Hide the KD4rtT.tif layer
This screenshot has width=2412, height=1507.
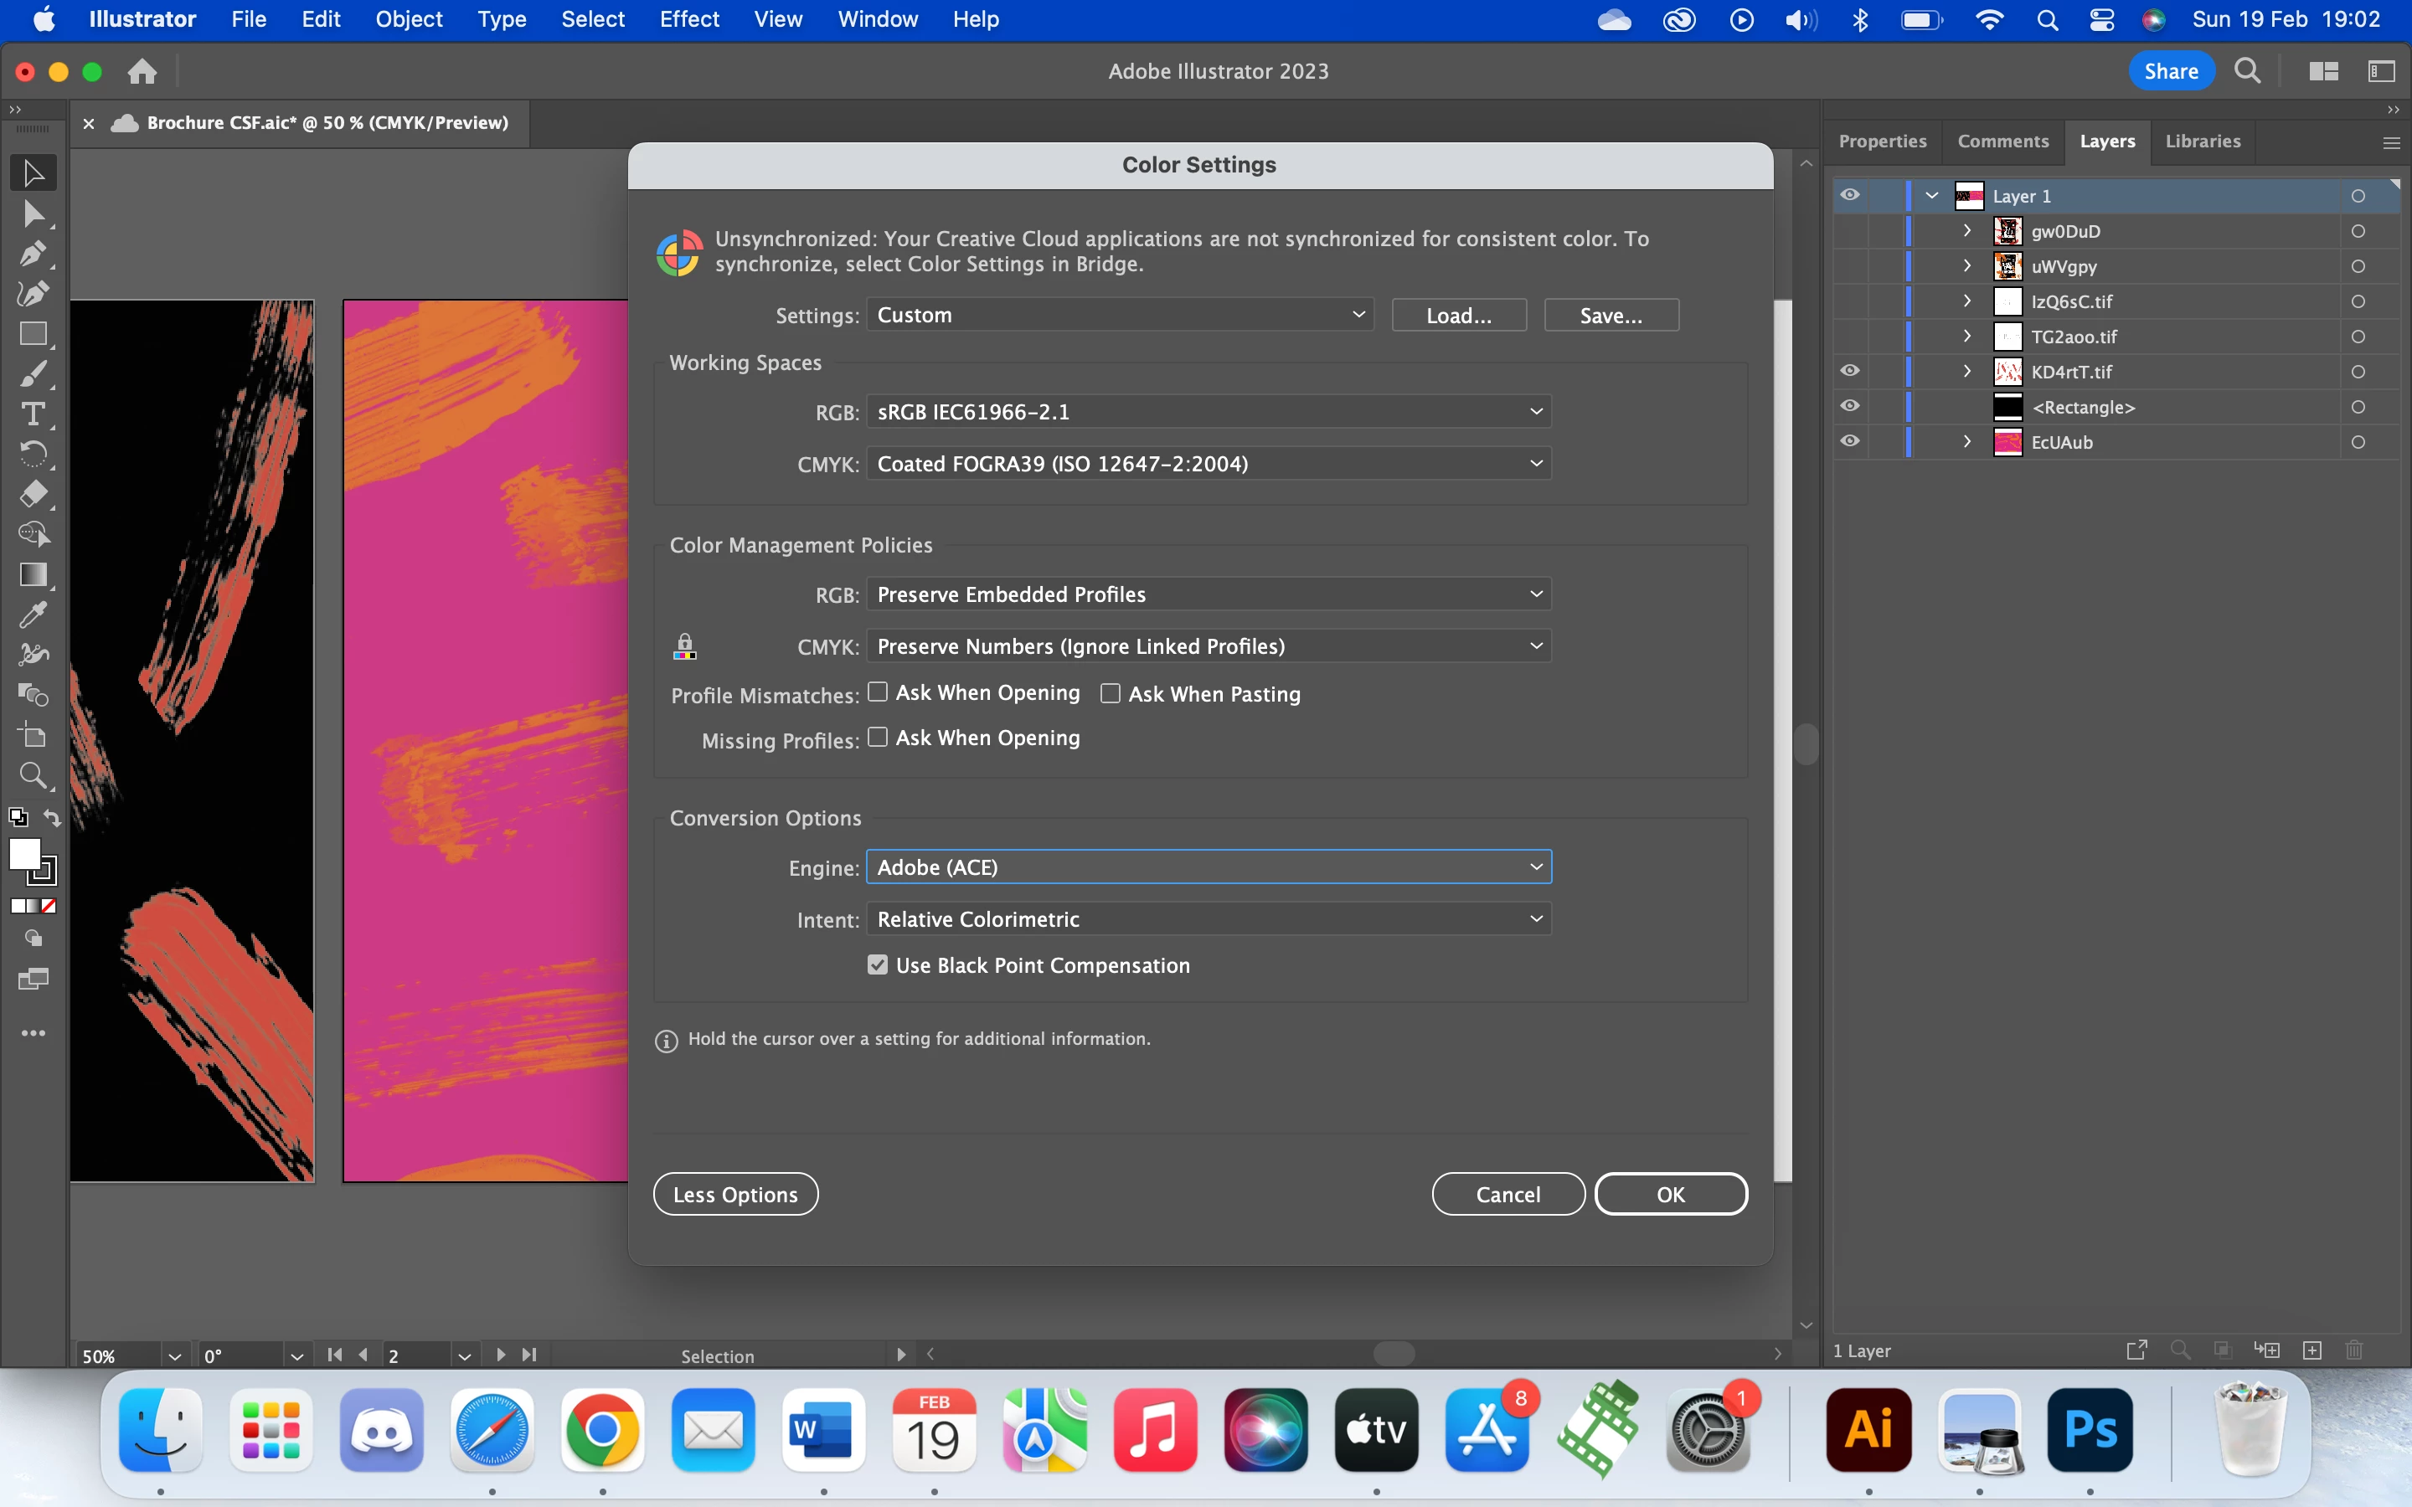[x=1850, y=371]
